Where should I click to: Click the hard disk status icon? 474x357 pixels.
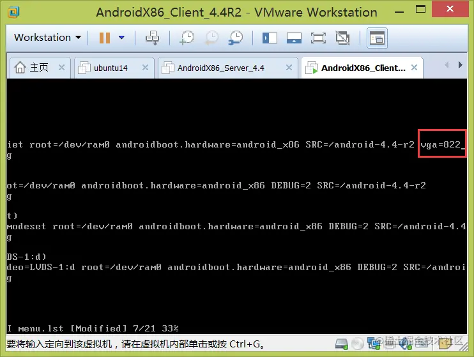point(342,344)
